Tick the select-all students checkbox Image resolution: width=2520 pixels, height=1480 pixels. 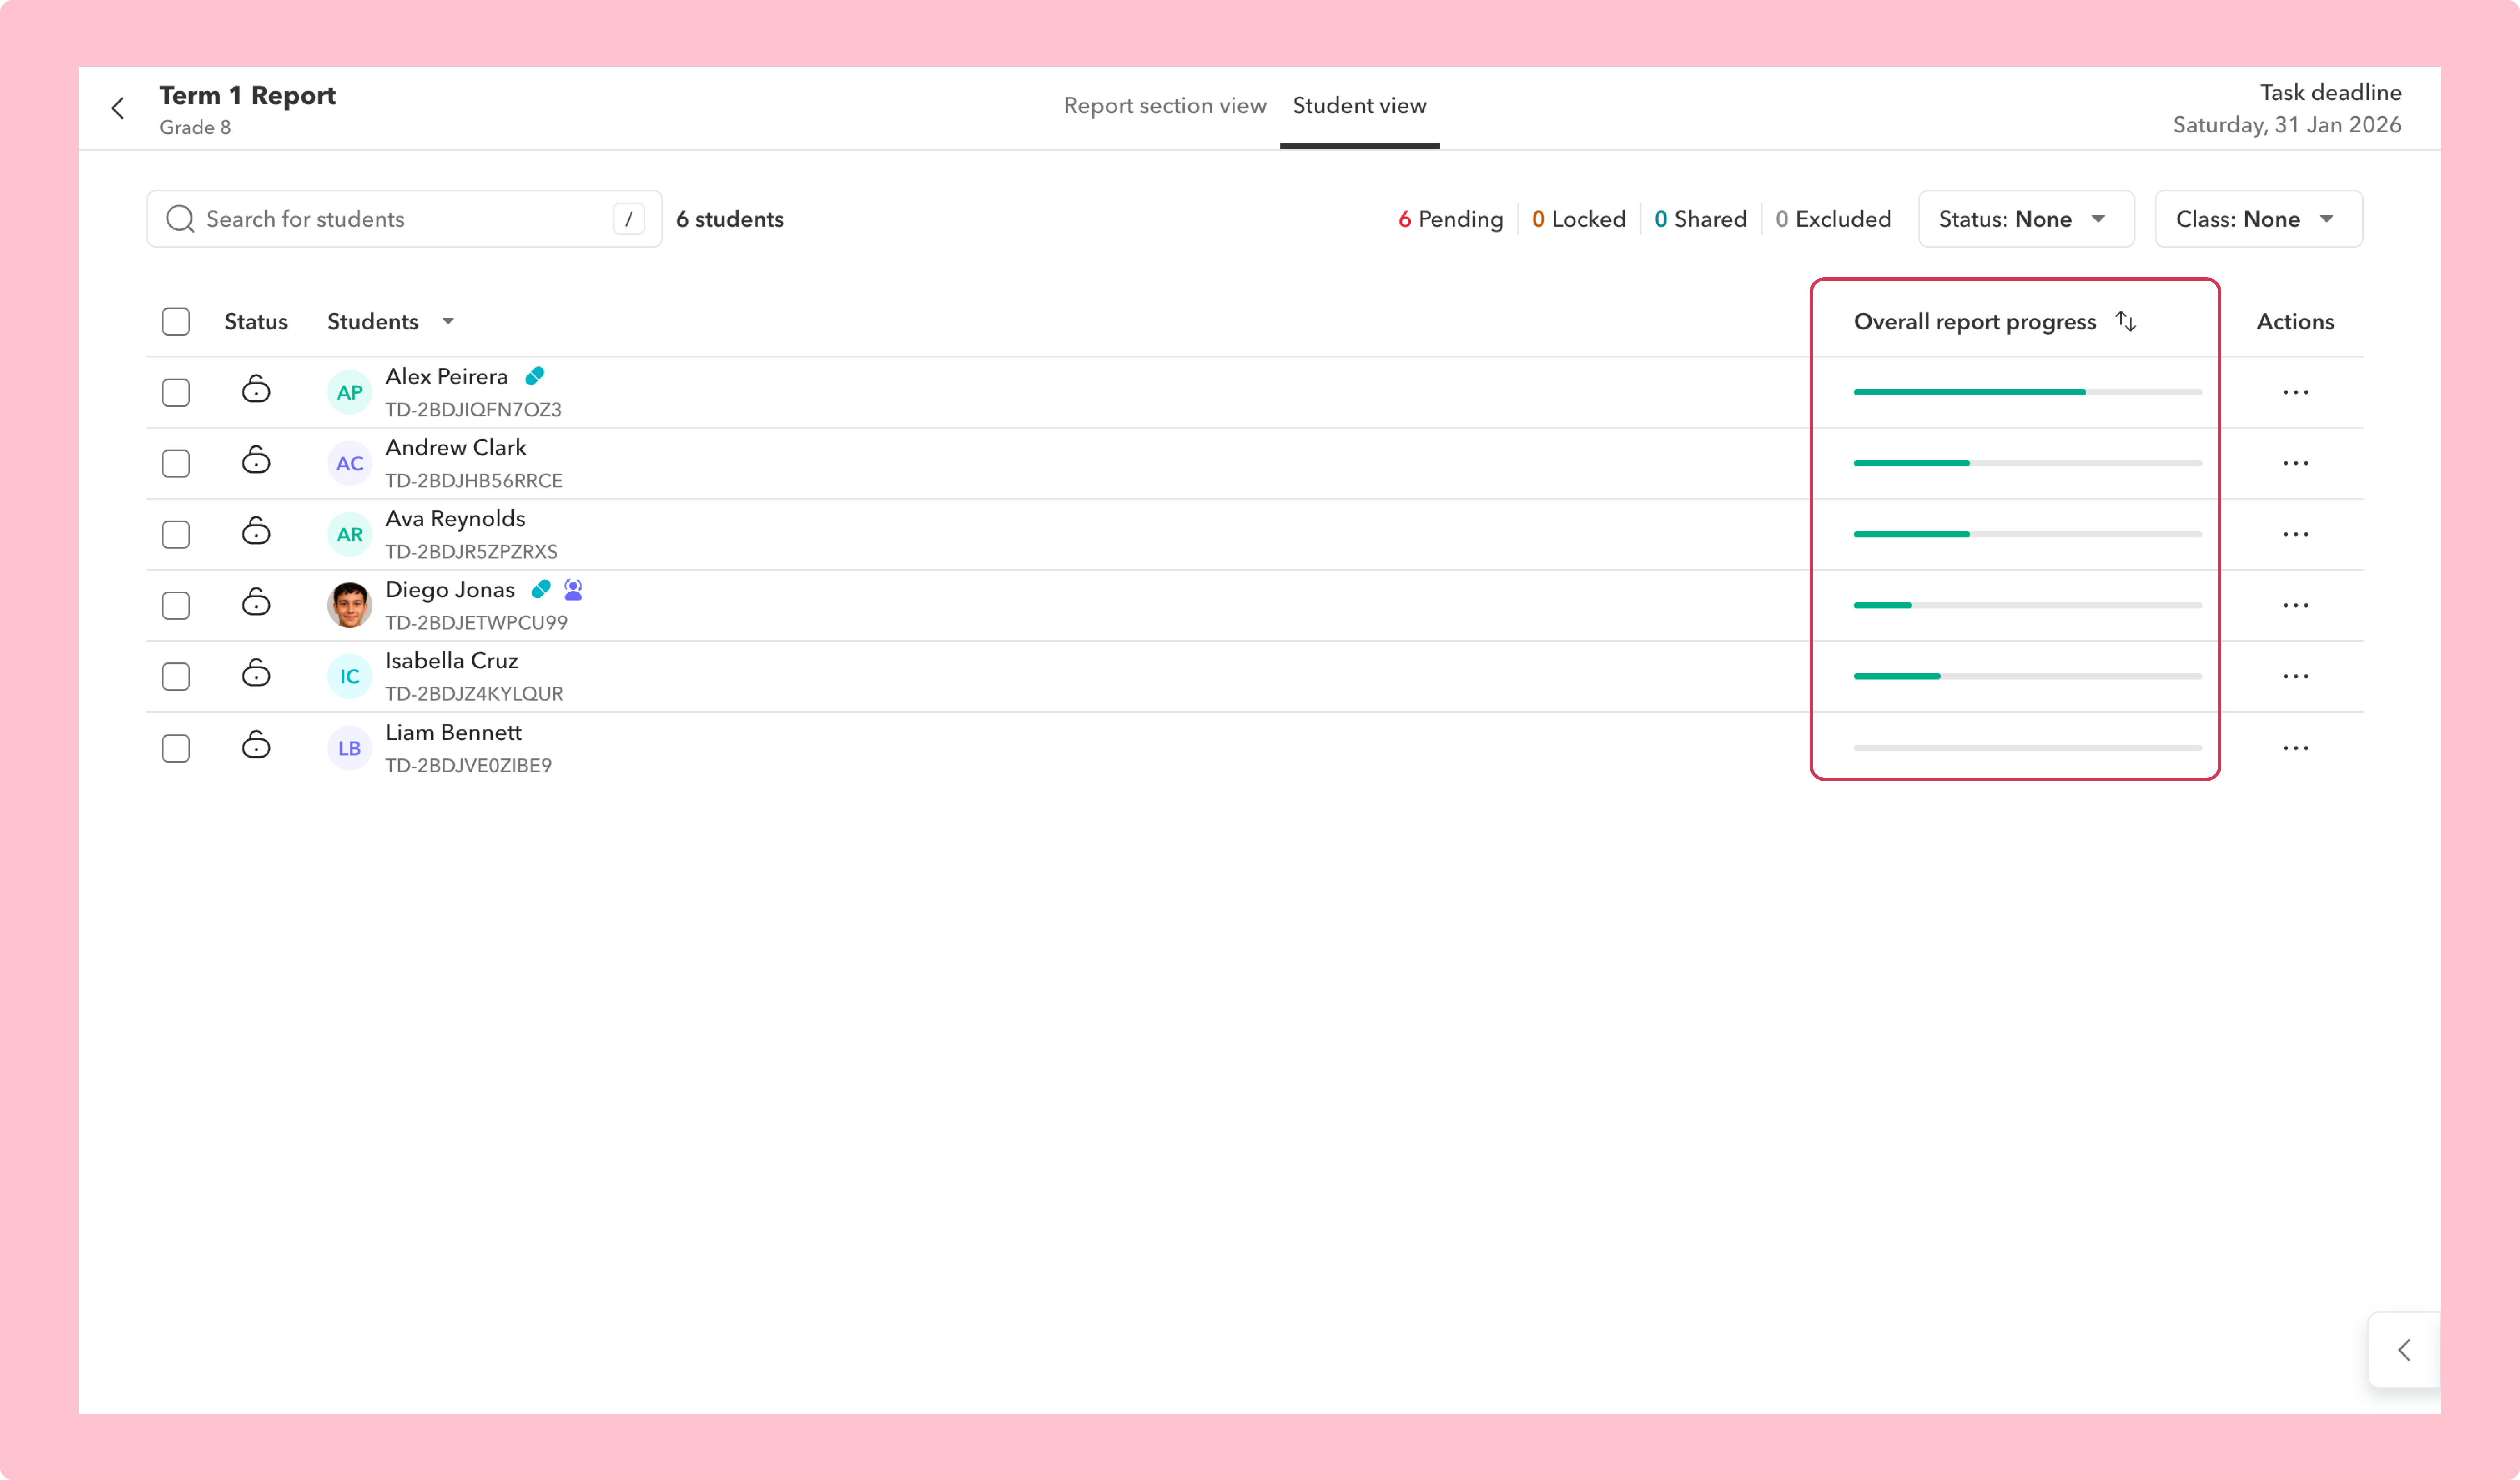pyautogui.click(x=176, y=321)
